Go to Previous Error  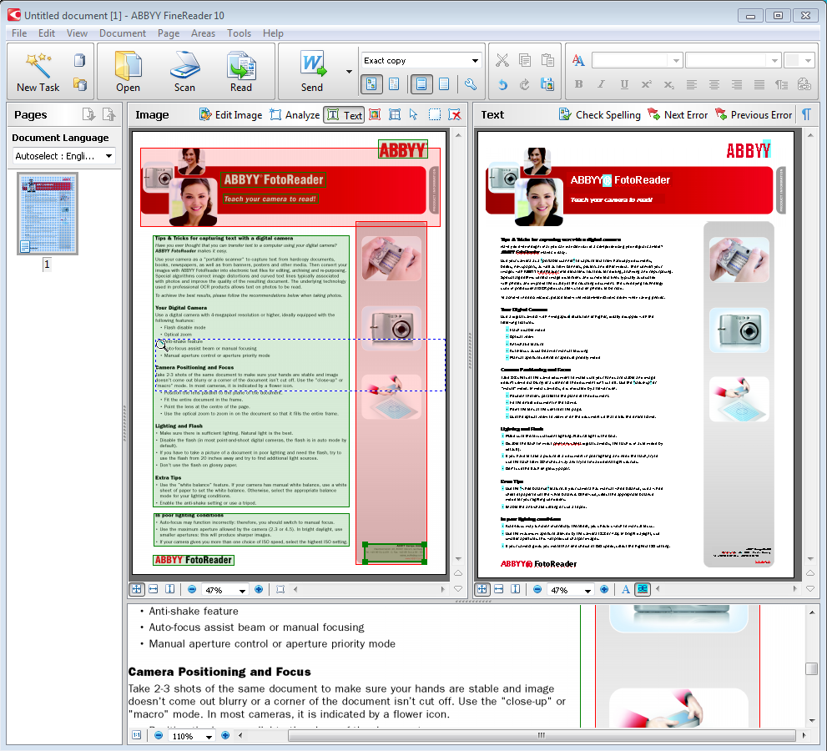[x=754, y=114]
